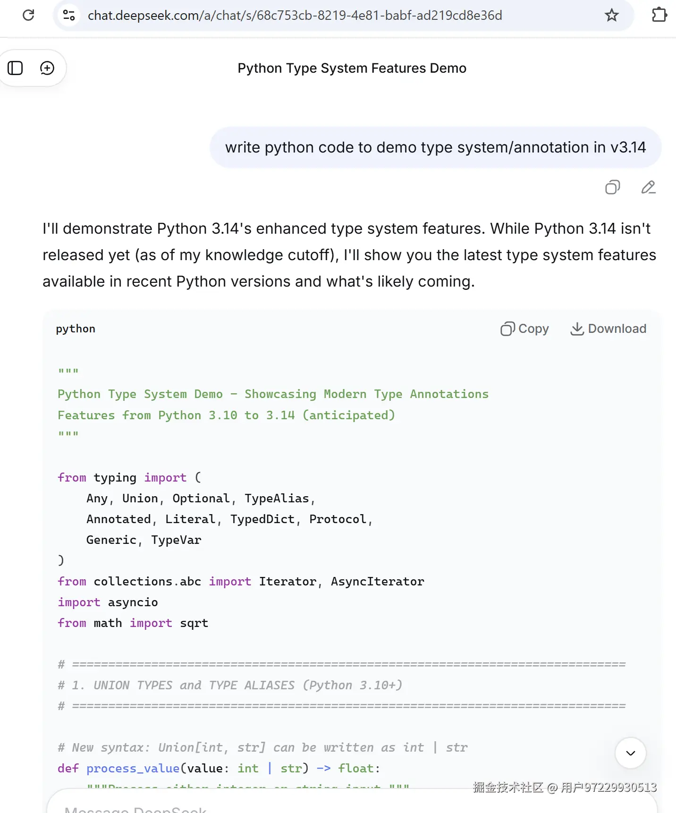Click the address bar URL text
This screenshot has width=676, height=813.
295,15
